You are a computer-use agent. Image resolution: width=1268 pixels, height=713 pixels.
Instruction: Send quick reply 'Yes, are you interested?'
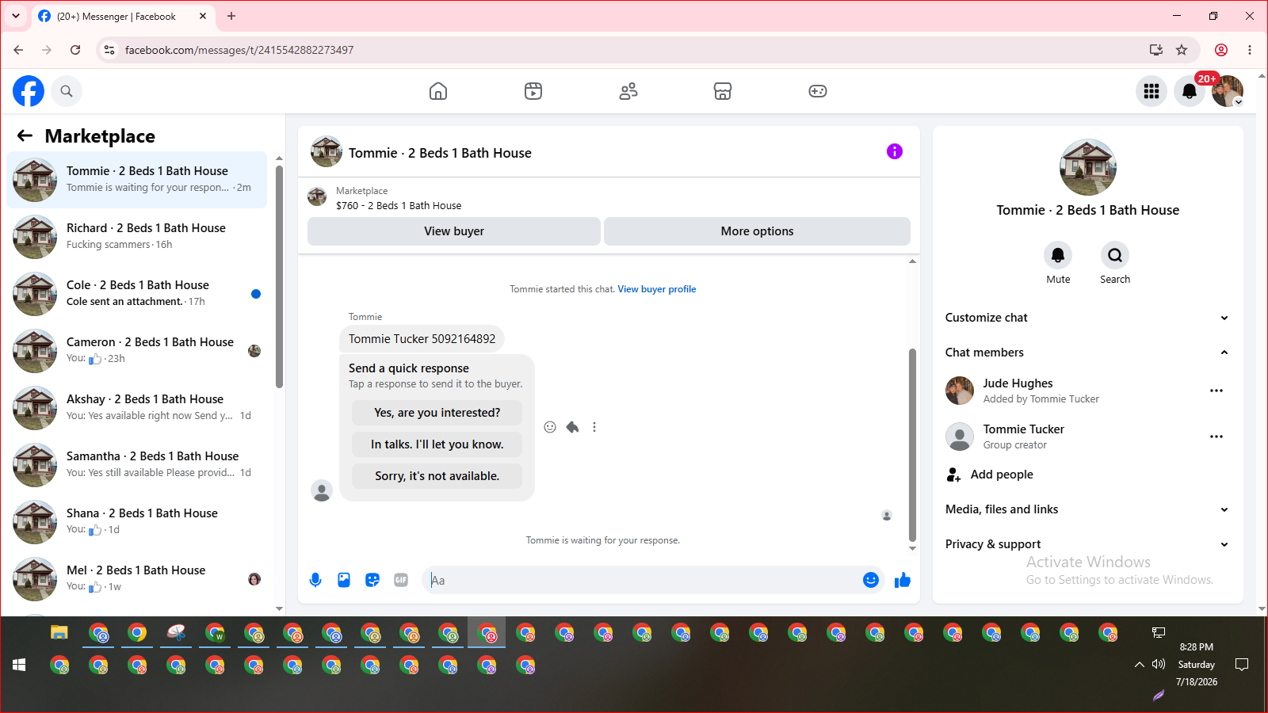pyautogui.click(x=437, y=413)
